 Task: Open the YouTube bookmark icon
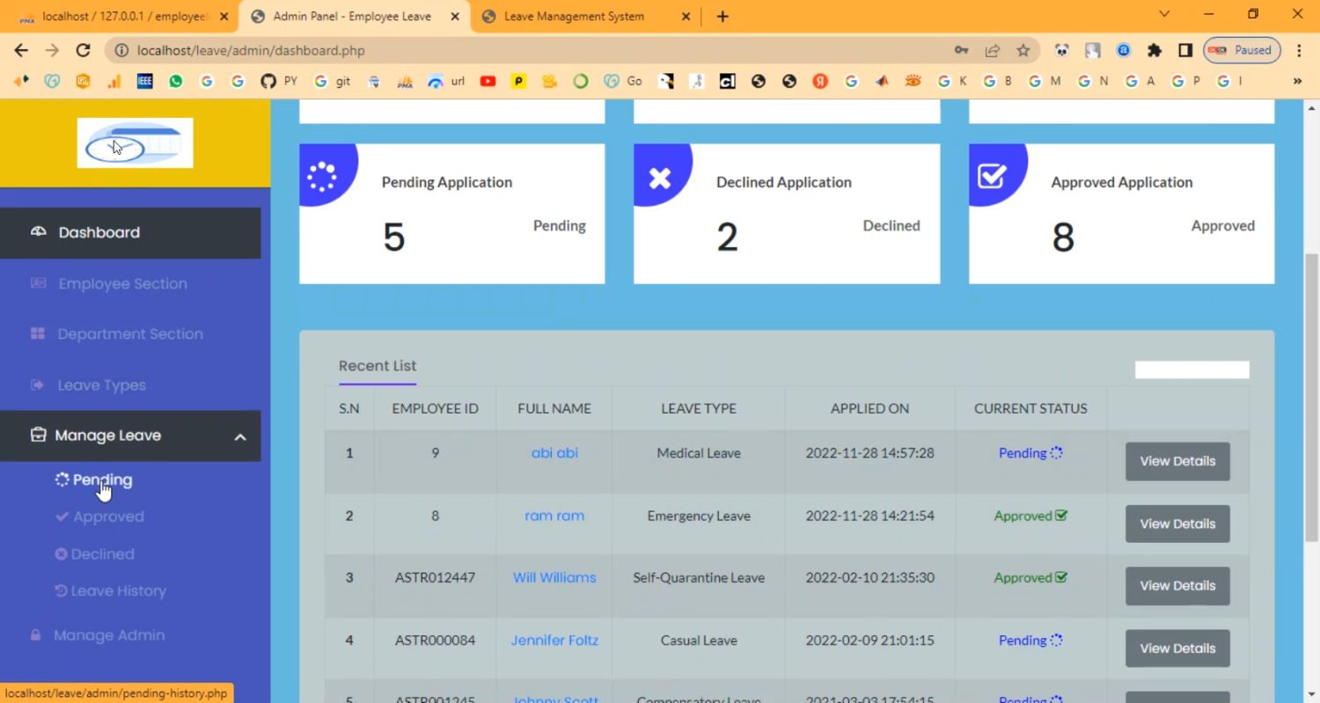pos(488,81)
